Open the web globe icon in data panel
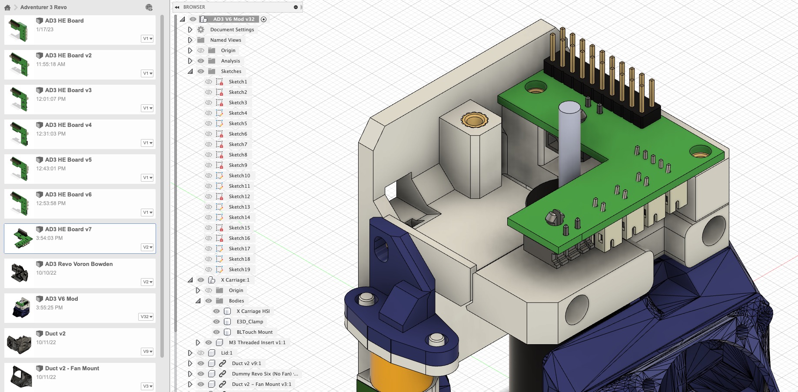Screen dimensions: 798x392 point(149,7)
